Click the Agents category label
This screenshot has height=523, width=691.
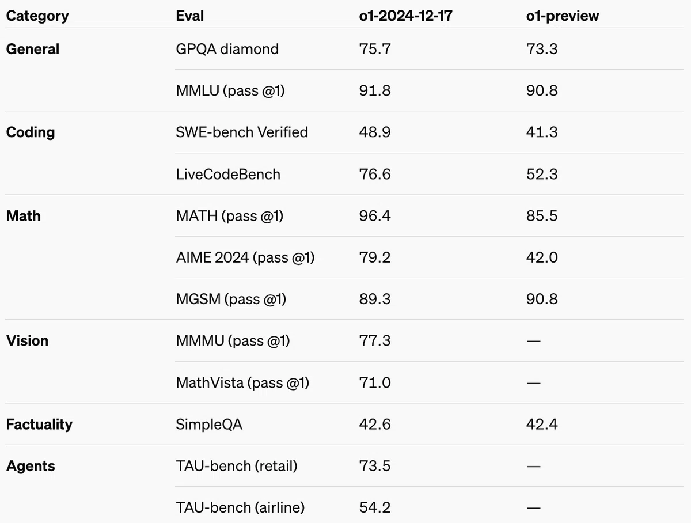point(31,465)
